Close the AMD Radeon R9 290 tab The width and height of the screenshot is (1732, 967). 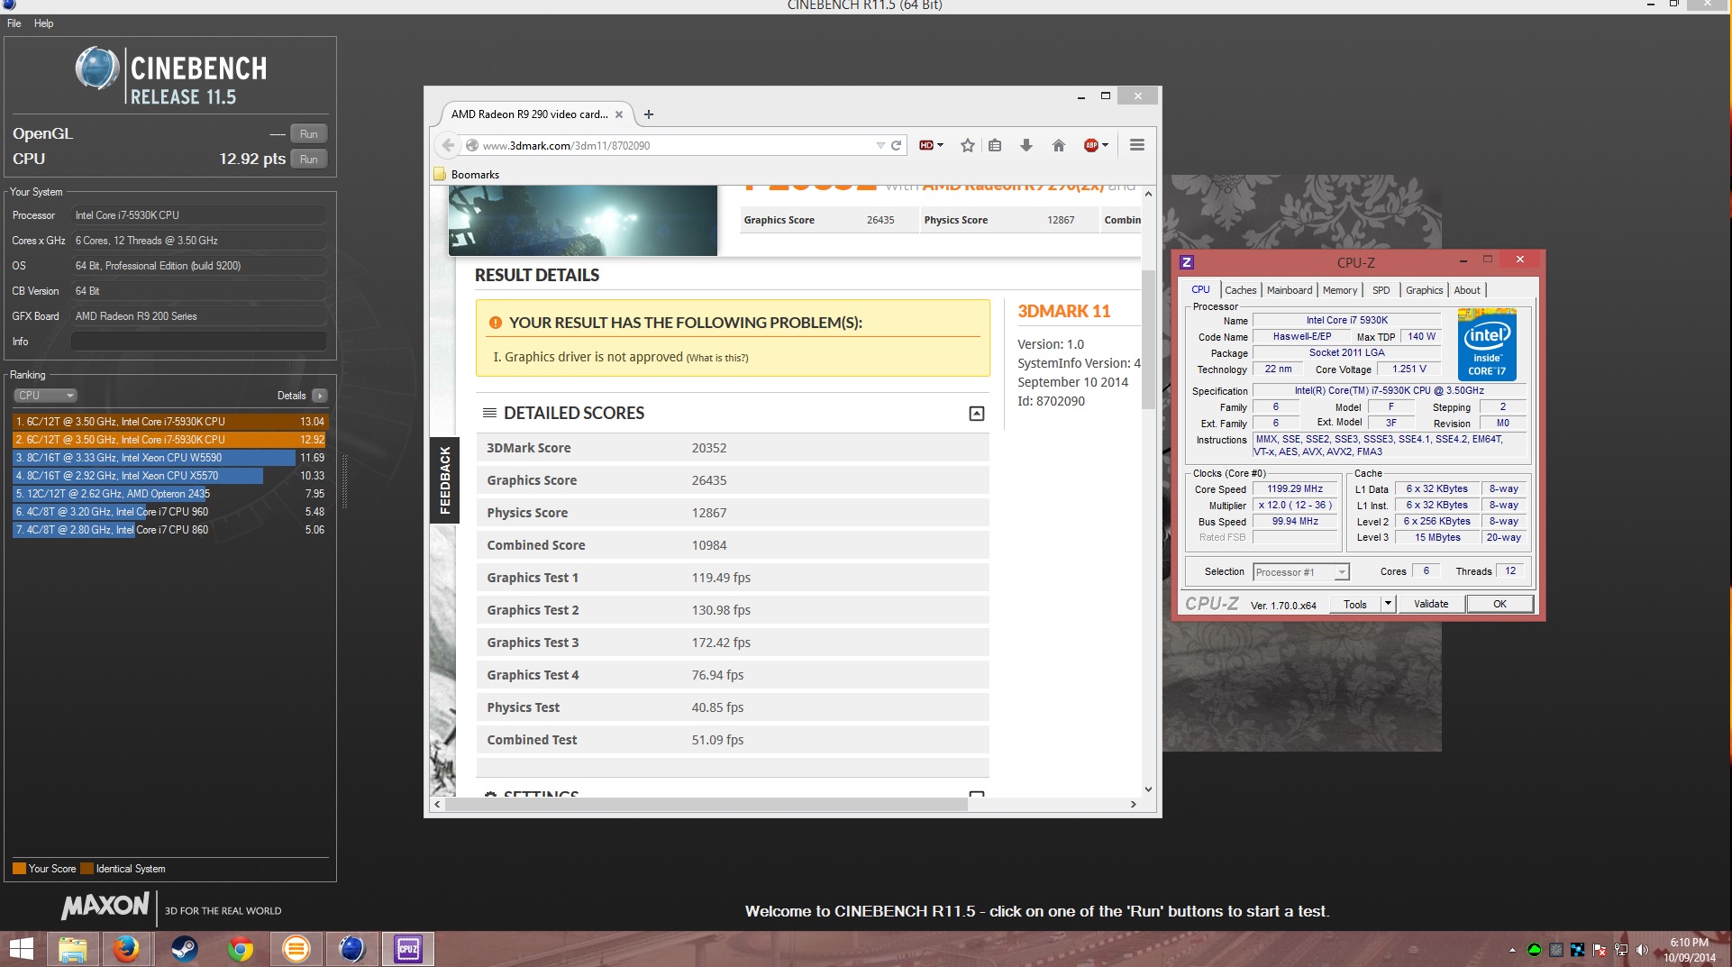[x=619, y=114]
